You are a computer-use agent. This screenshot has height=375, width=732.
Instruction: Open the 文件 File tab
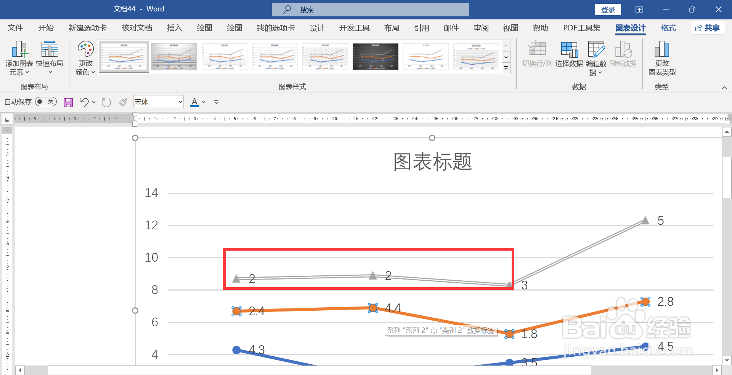pos(15,28)
